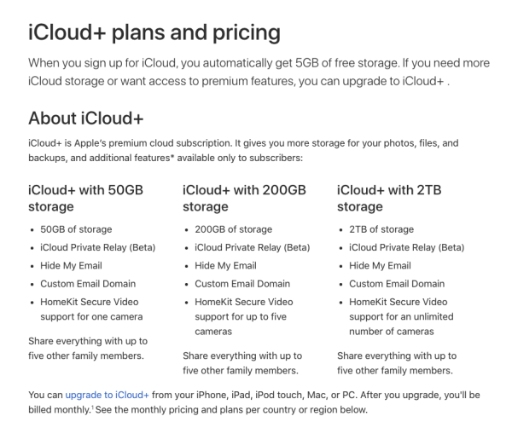Select the '2TB of storage' bullet item
This screenshot has width=512, height=422.
pyautogui.click(x=381, y=229)
